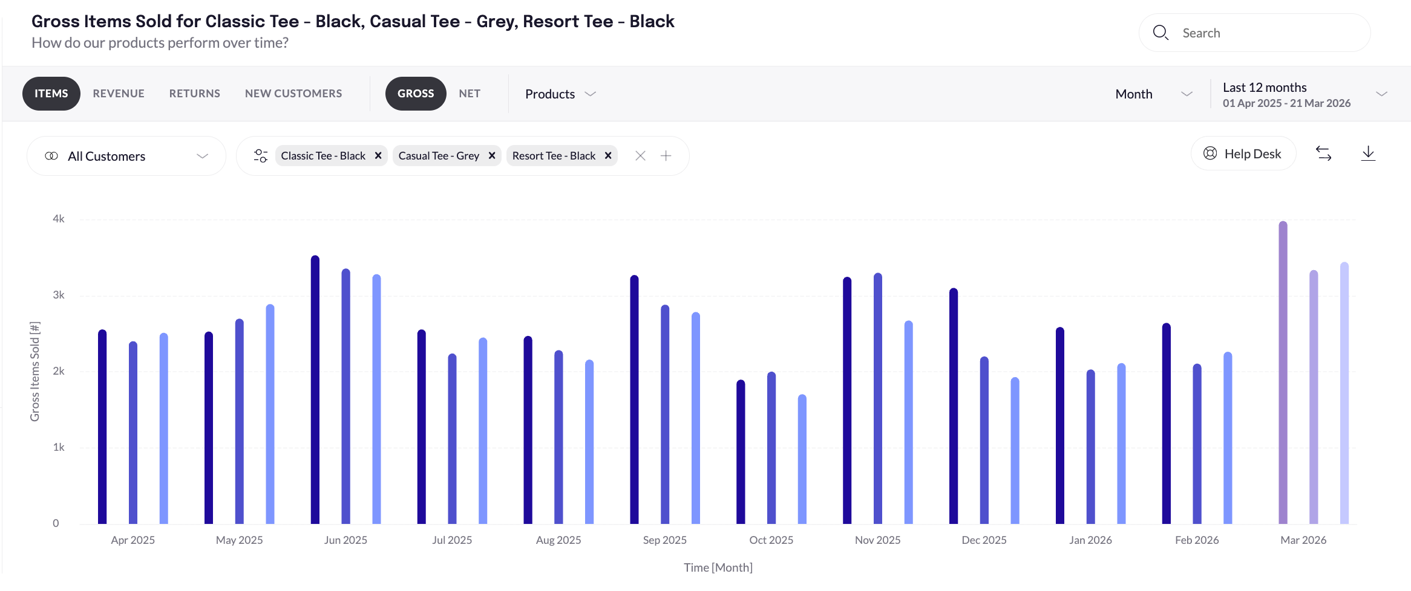The height and width of the screenshot is (591, 1411).
Task: Click the download icon
Action: pyautogui.click(x=1368, y=154)
